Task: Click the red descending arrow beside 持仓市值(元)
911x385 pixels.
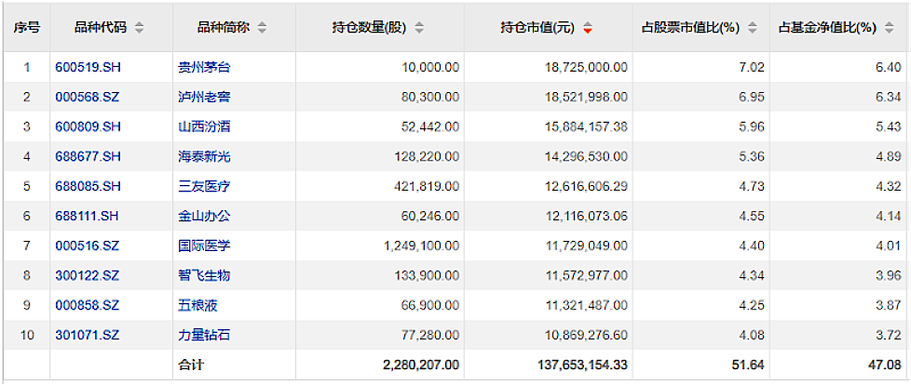Action: pyautogui.click(x=587, y=29)
